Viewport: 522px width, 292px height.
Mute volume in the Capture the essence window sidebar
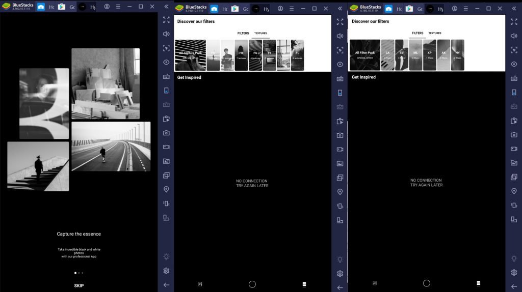(167, 34)
